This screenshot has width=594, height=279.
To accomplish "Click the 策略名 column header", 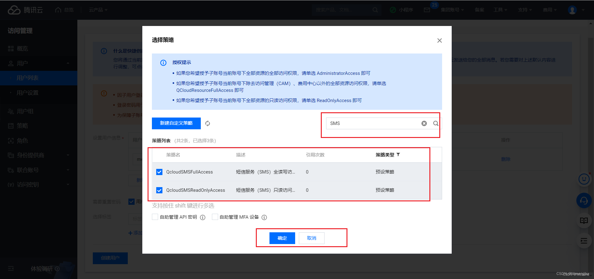I will (x=173, y=155).
